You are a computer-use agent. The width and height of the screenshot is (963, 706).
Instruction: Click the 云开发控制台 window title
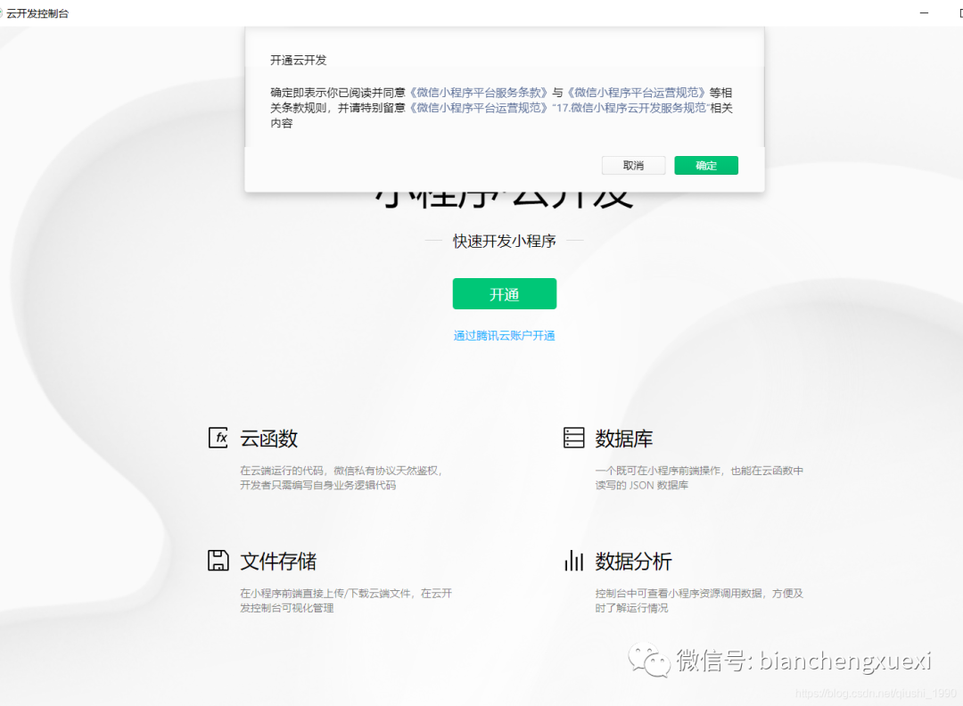click(37, 13)
